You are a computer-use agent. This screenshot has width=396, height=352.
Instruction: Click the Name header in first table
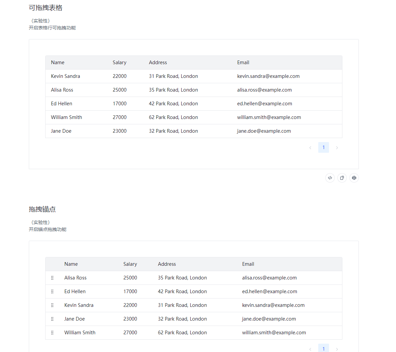click(58, 63)
